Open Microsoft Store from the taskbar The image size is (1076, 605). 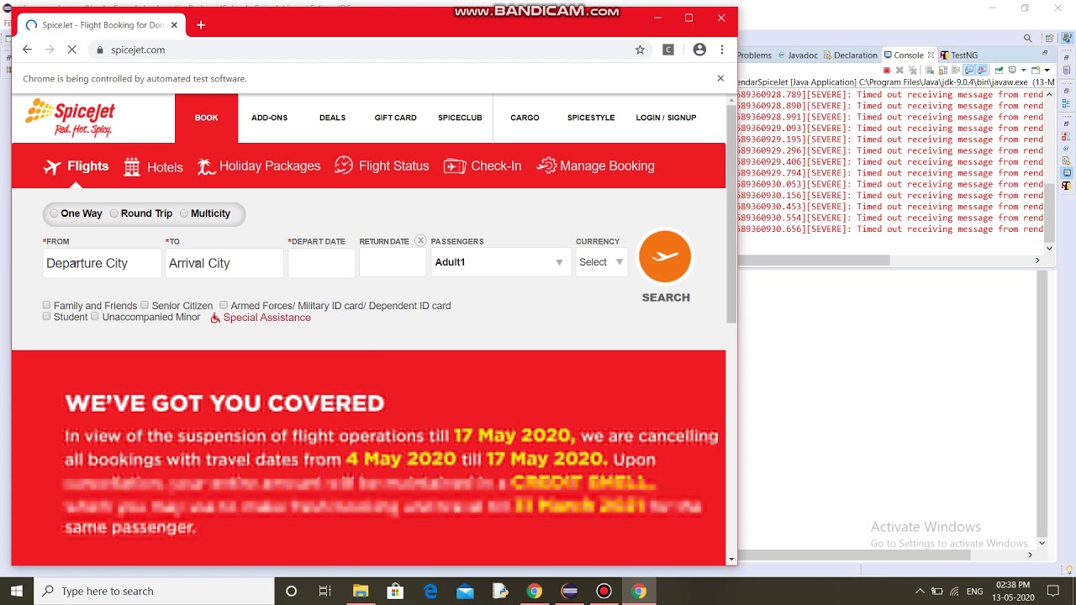[x=395, y=592]
